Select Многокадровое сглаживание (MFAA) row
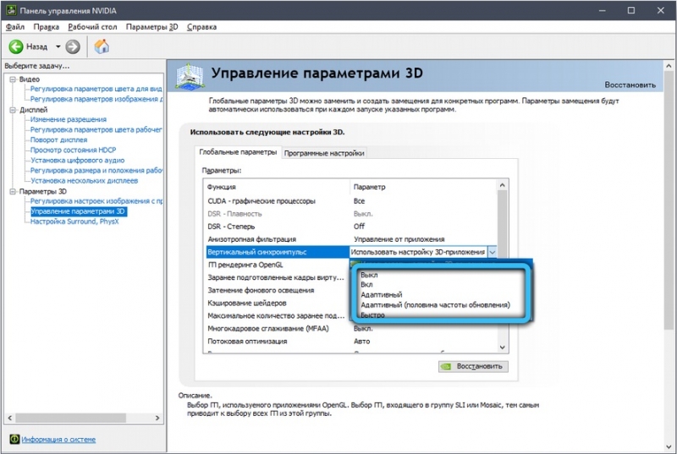 click(350, 329)
